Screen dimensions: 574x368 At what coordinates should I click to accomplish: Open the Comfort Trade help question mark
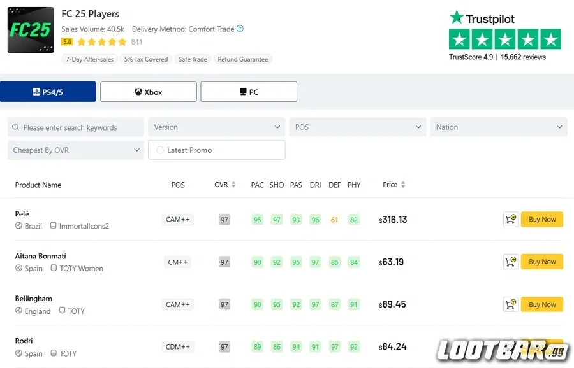240,29
